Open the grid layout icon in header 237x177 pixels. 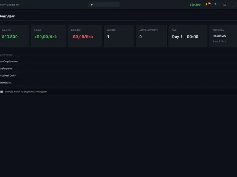(224, 5)
